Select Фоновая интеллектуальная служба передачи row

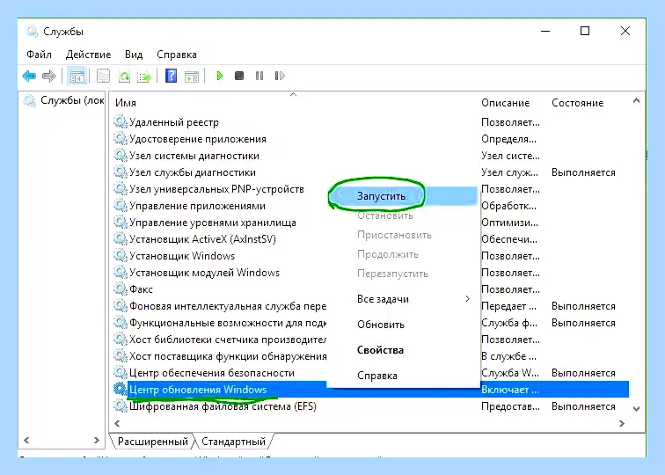click(x=228, y=306)
